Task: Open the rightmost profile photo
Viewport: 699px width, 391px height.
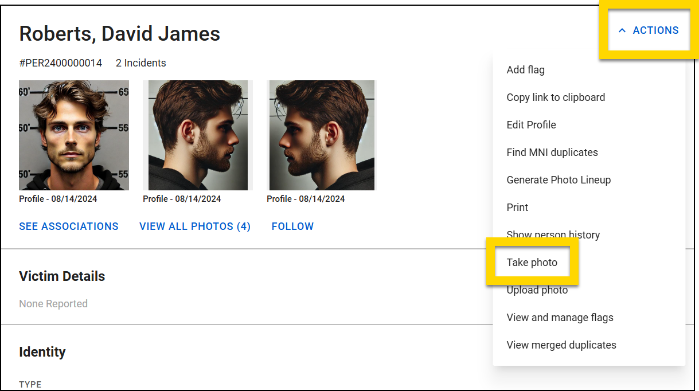Action: [321, 135]
